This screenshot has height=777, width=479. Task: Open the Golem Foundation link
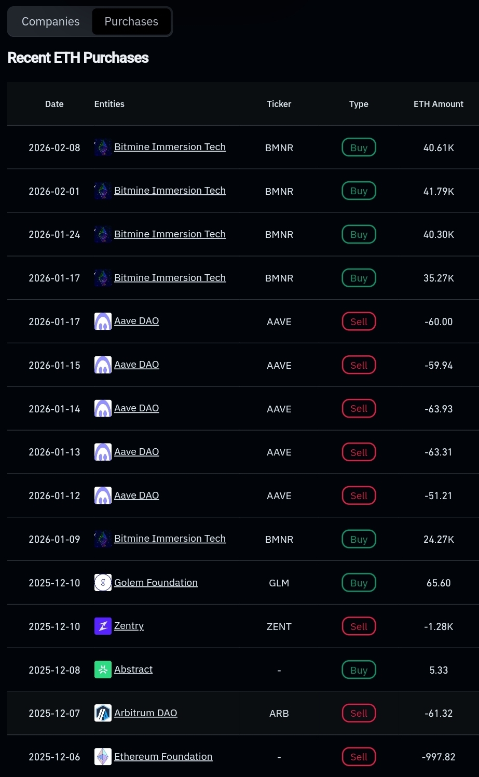tap(156, 583)
